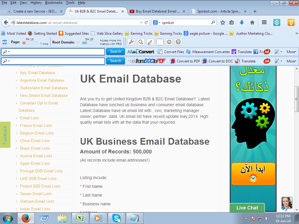Screen dimensions: 299x224
Task: Click the bookmark star icon
Action: click(x=223, y=22)
